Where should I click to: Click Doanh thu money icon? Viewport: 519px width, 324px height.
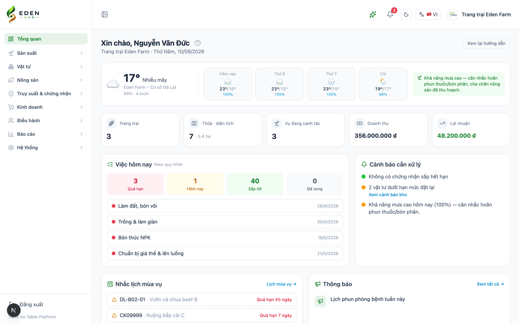coord(360,123)
